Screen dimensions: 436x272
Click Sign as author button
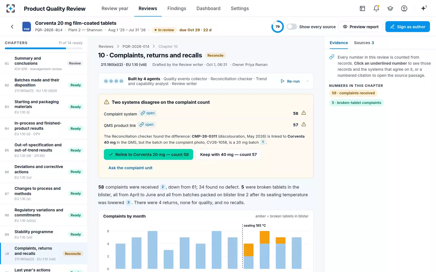(x=408, y=27)
